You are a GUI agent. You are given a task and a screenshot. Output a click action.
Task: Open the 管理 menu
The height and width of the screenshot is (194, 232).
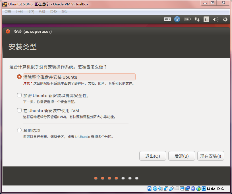point(8,12)
